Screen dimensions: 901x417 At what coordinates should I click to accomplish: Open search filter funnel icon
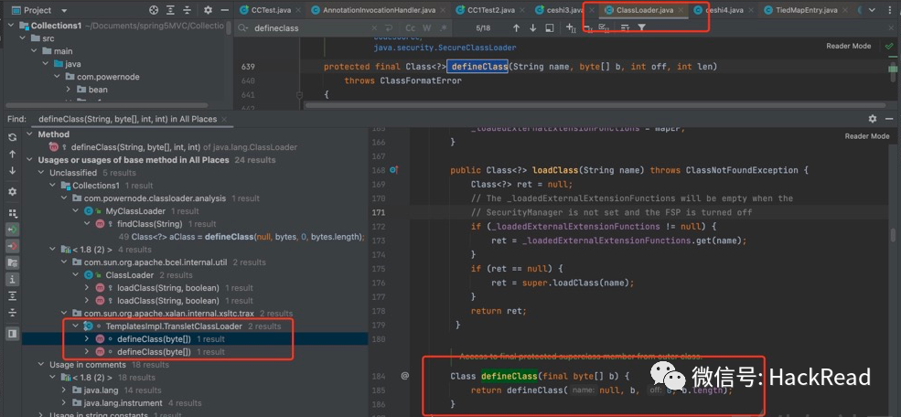pyautogui.click(x=641, y=28)
